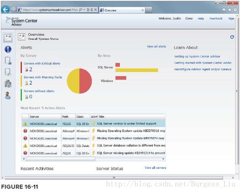Sort table by Server column header
The height and width of the screenshot is (192, 240).
45,117
